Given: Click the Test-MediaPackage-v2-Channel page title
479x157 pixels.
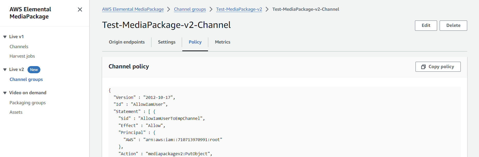Looking at the screenshot, I should [166, 25].
